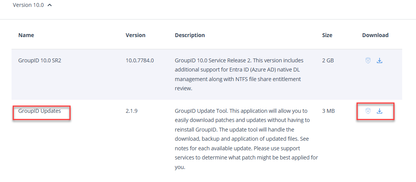Click the Description column header

point(190,35)
